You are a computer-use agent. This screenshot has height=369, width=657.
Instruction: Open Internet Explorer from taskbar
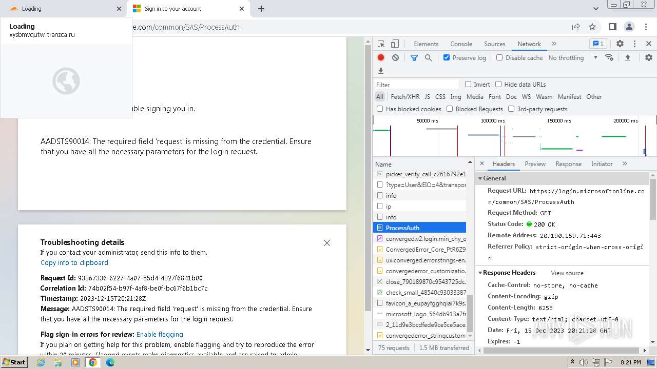pyautogui.click(x=41, y=362)
